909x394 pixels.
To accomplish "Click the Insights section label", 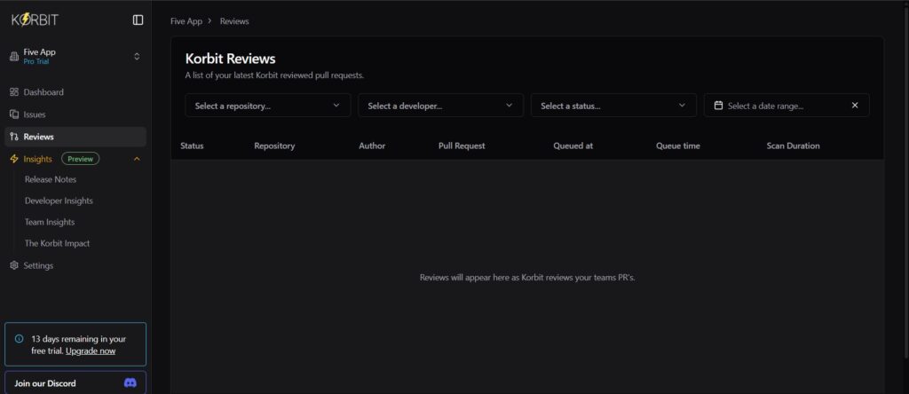I will 37,159.
